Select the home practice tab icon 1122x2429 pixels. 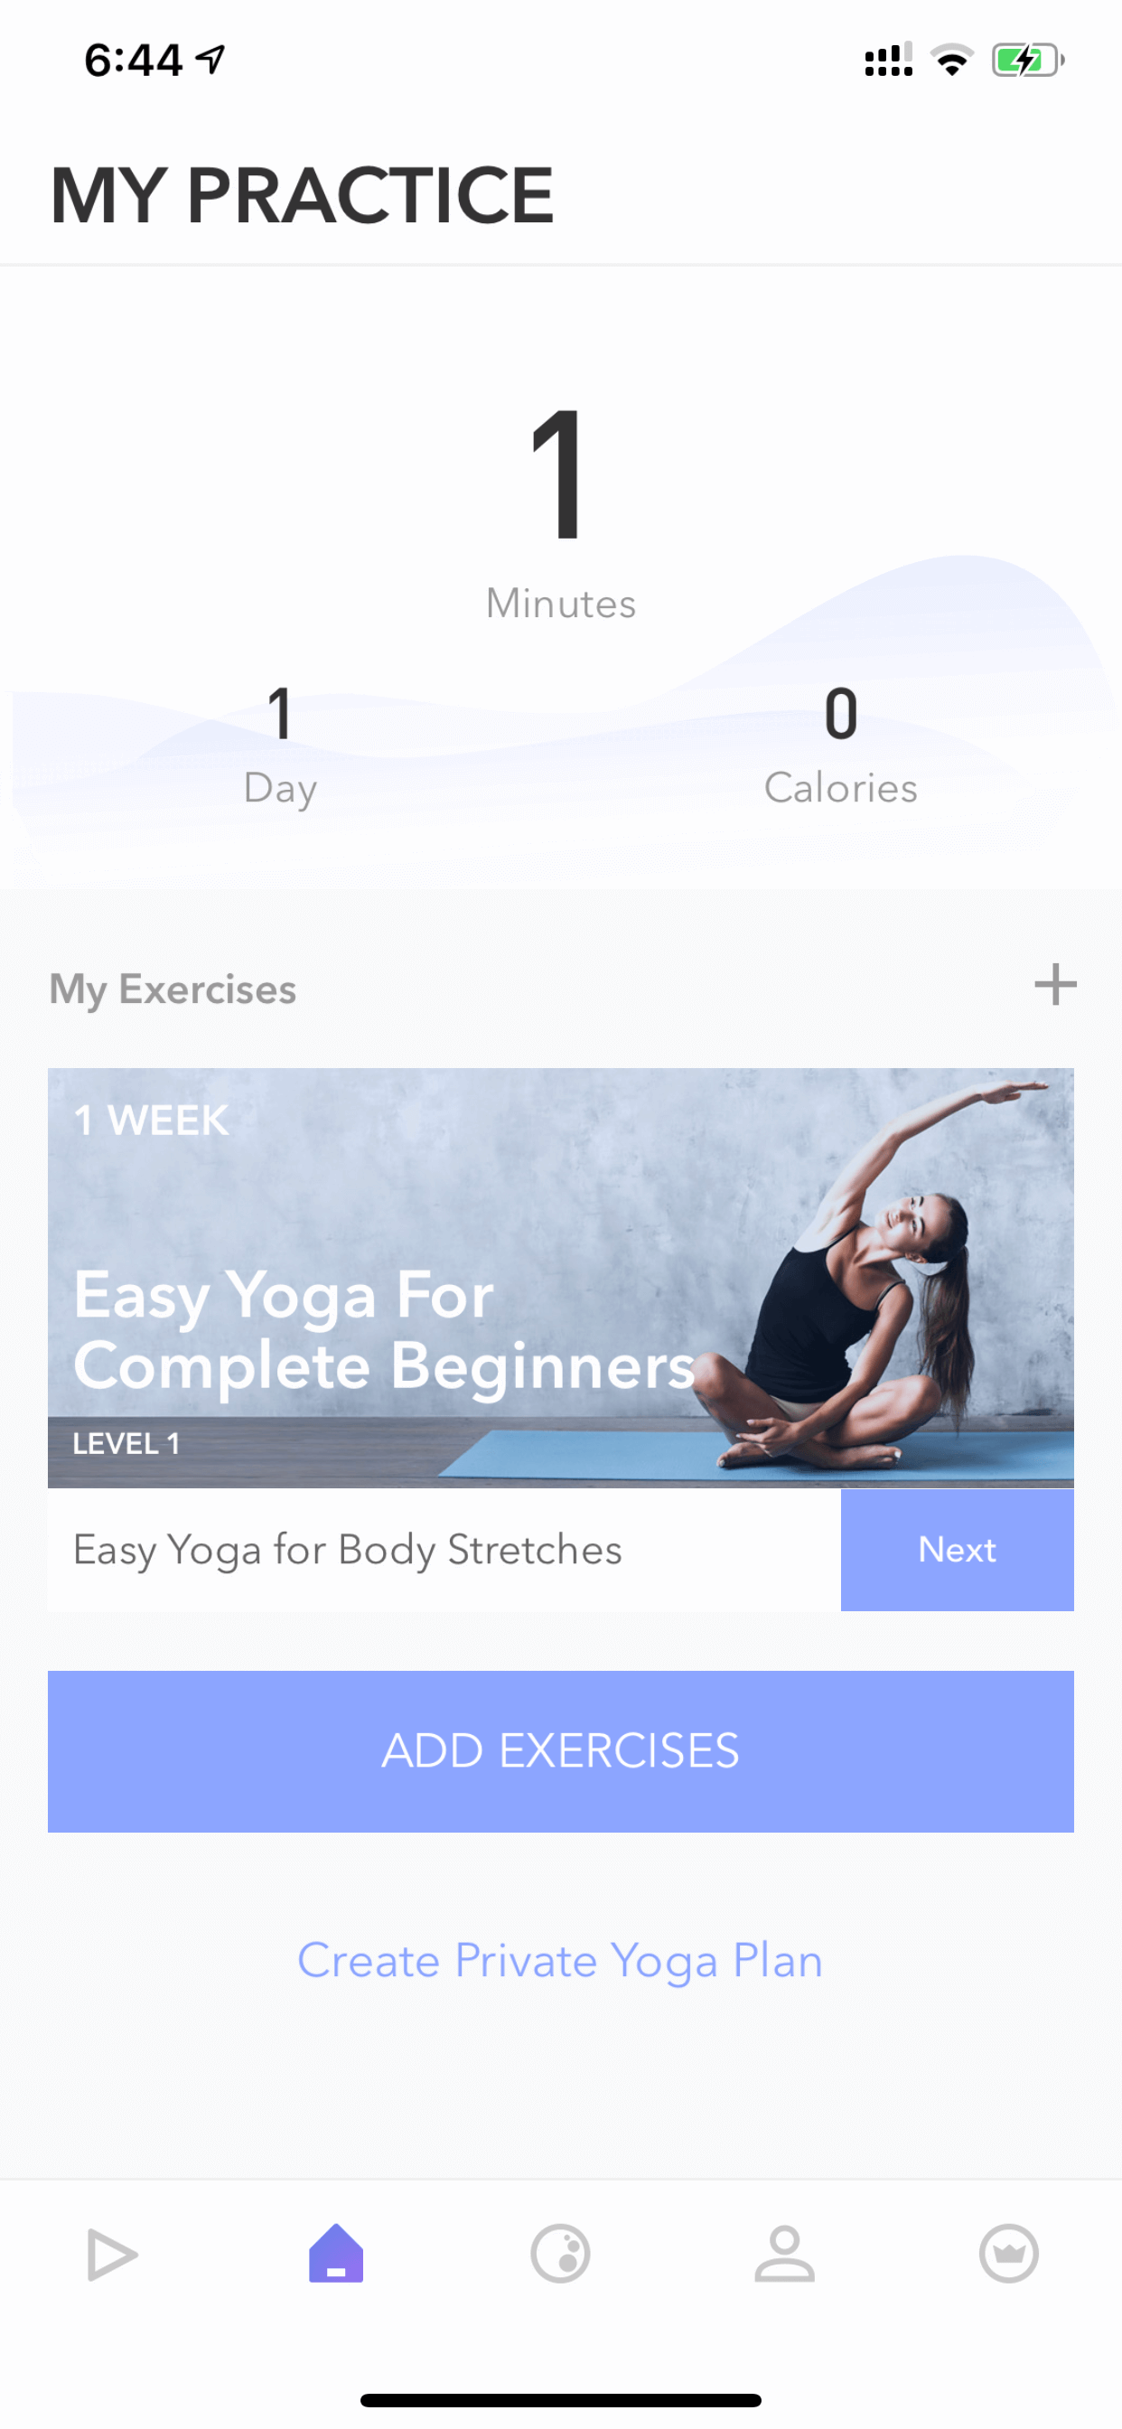pos(336,2253)
